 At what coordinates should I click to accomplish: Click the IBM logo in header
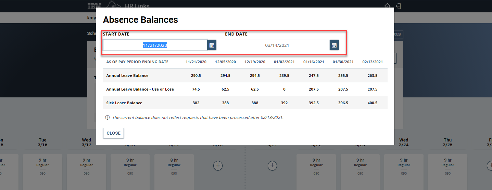[x=94, y=6]
